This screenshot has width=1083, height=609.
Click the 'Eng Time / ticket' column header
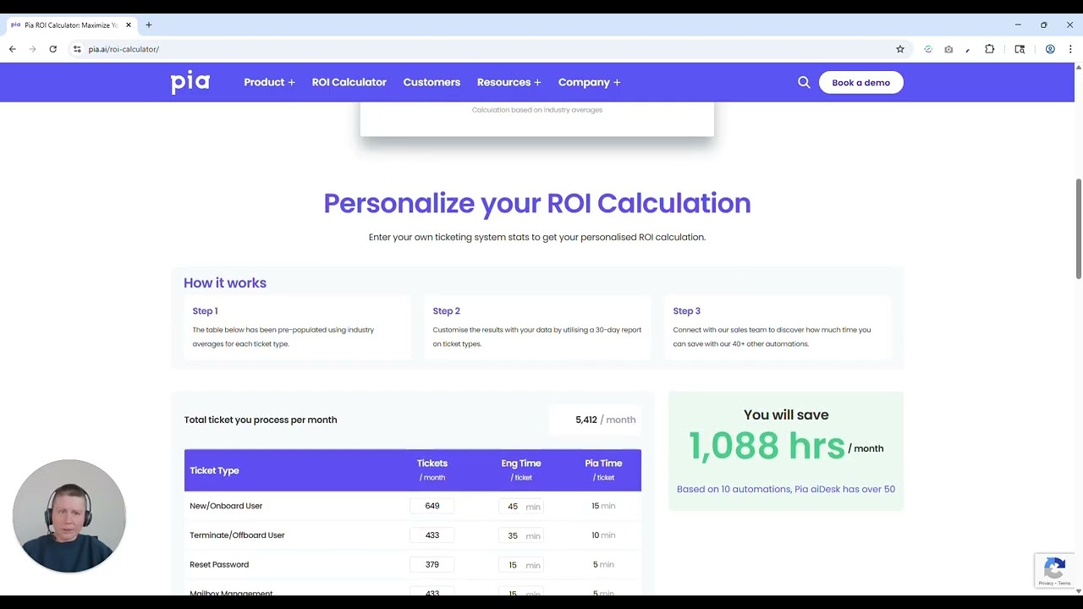(521, 470)
